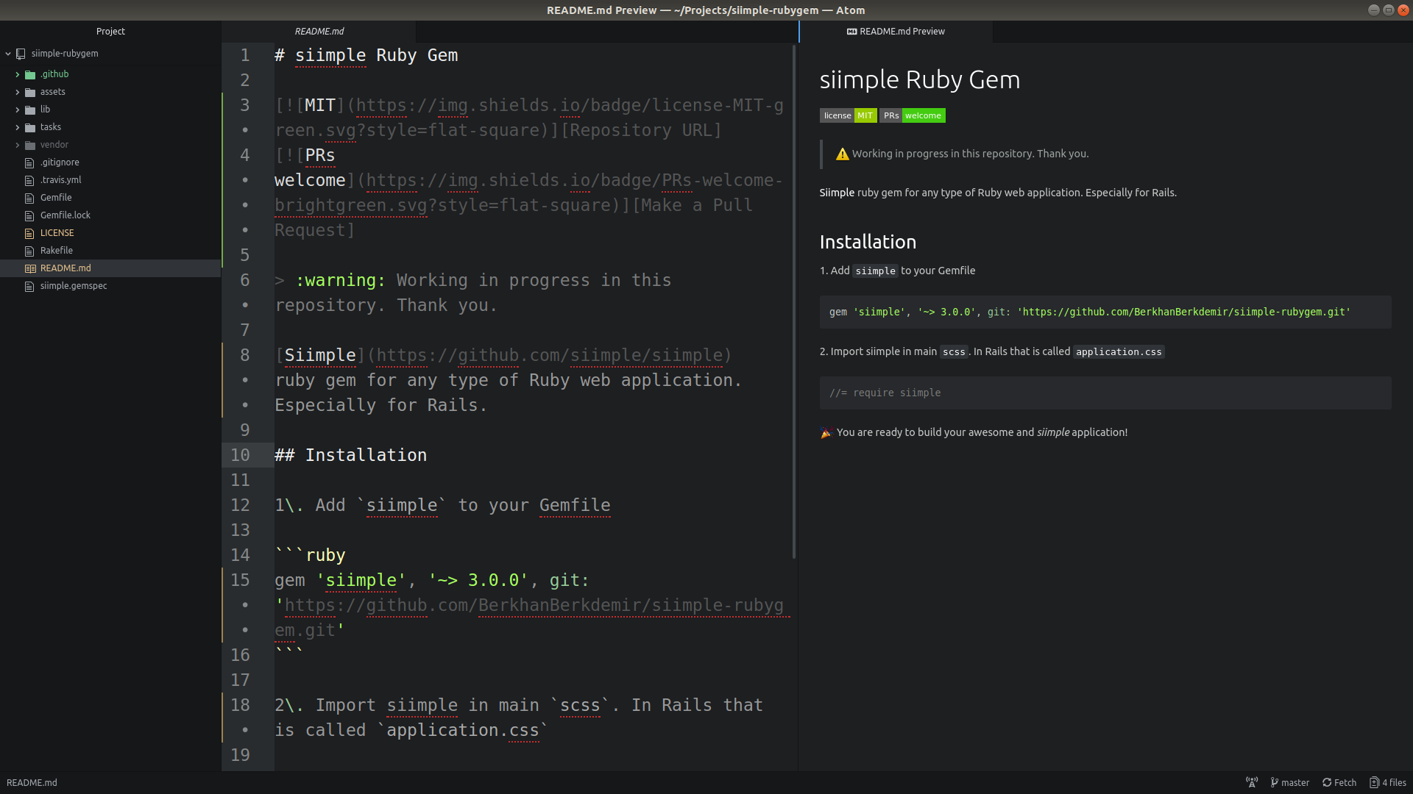
Task: Select the Project panel header
Action: pyautogui.click(x=110, y=32)
